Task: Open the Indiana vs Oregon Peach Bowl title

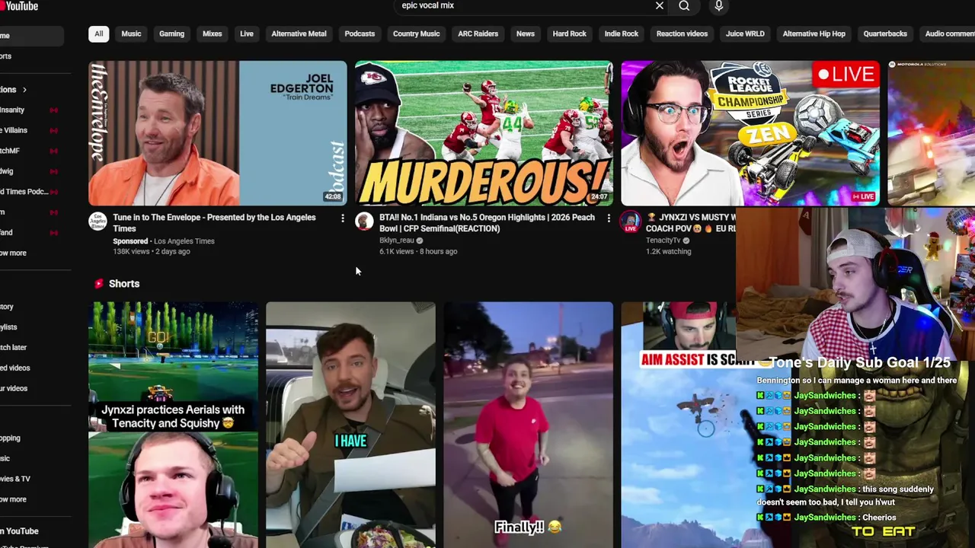Action: click(x=487, y=223)
